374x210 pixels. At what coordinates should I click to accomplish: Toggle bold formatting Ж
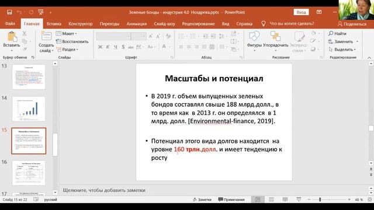tap(100, 47)
